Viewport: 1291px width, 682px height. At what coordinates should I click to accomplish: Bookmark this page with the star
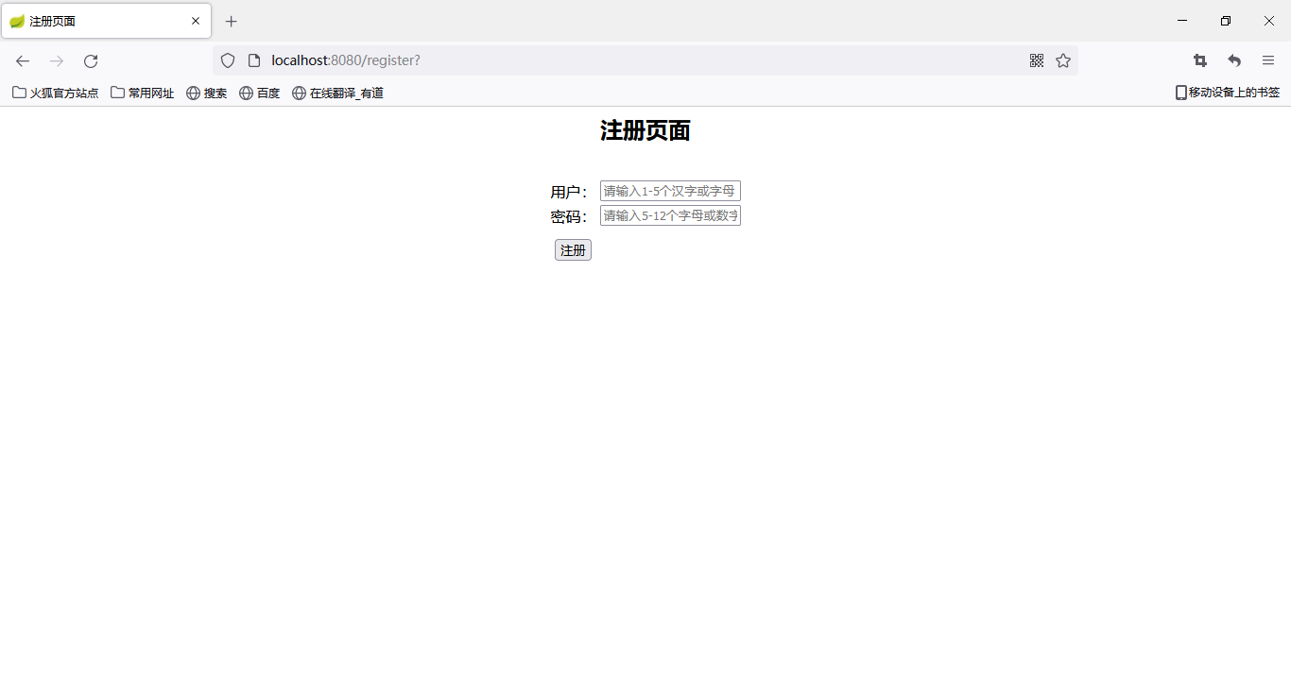tap(1063, 60)
